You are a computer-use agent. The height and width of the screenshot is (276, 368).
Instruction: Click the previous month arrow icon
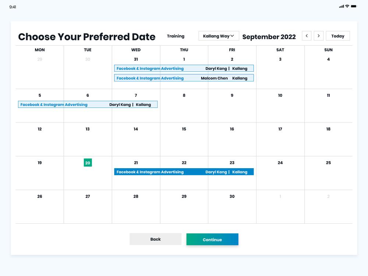[307, 36]
